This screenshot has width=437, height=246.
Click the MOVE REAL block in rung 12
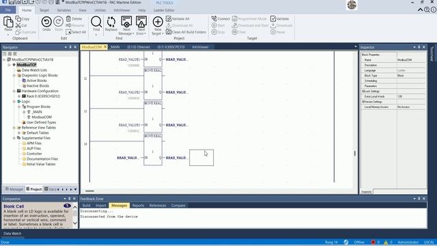pyautogui.click(x=153, y=83)
